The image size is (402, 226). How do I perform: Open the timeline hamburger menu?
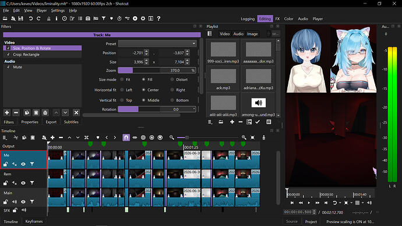pyautogui.click(x=5, y=137)
